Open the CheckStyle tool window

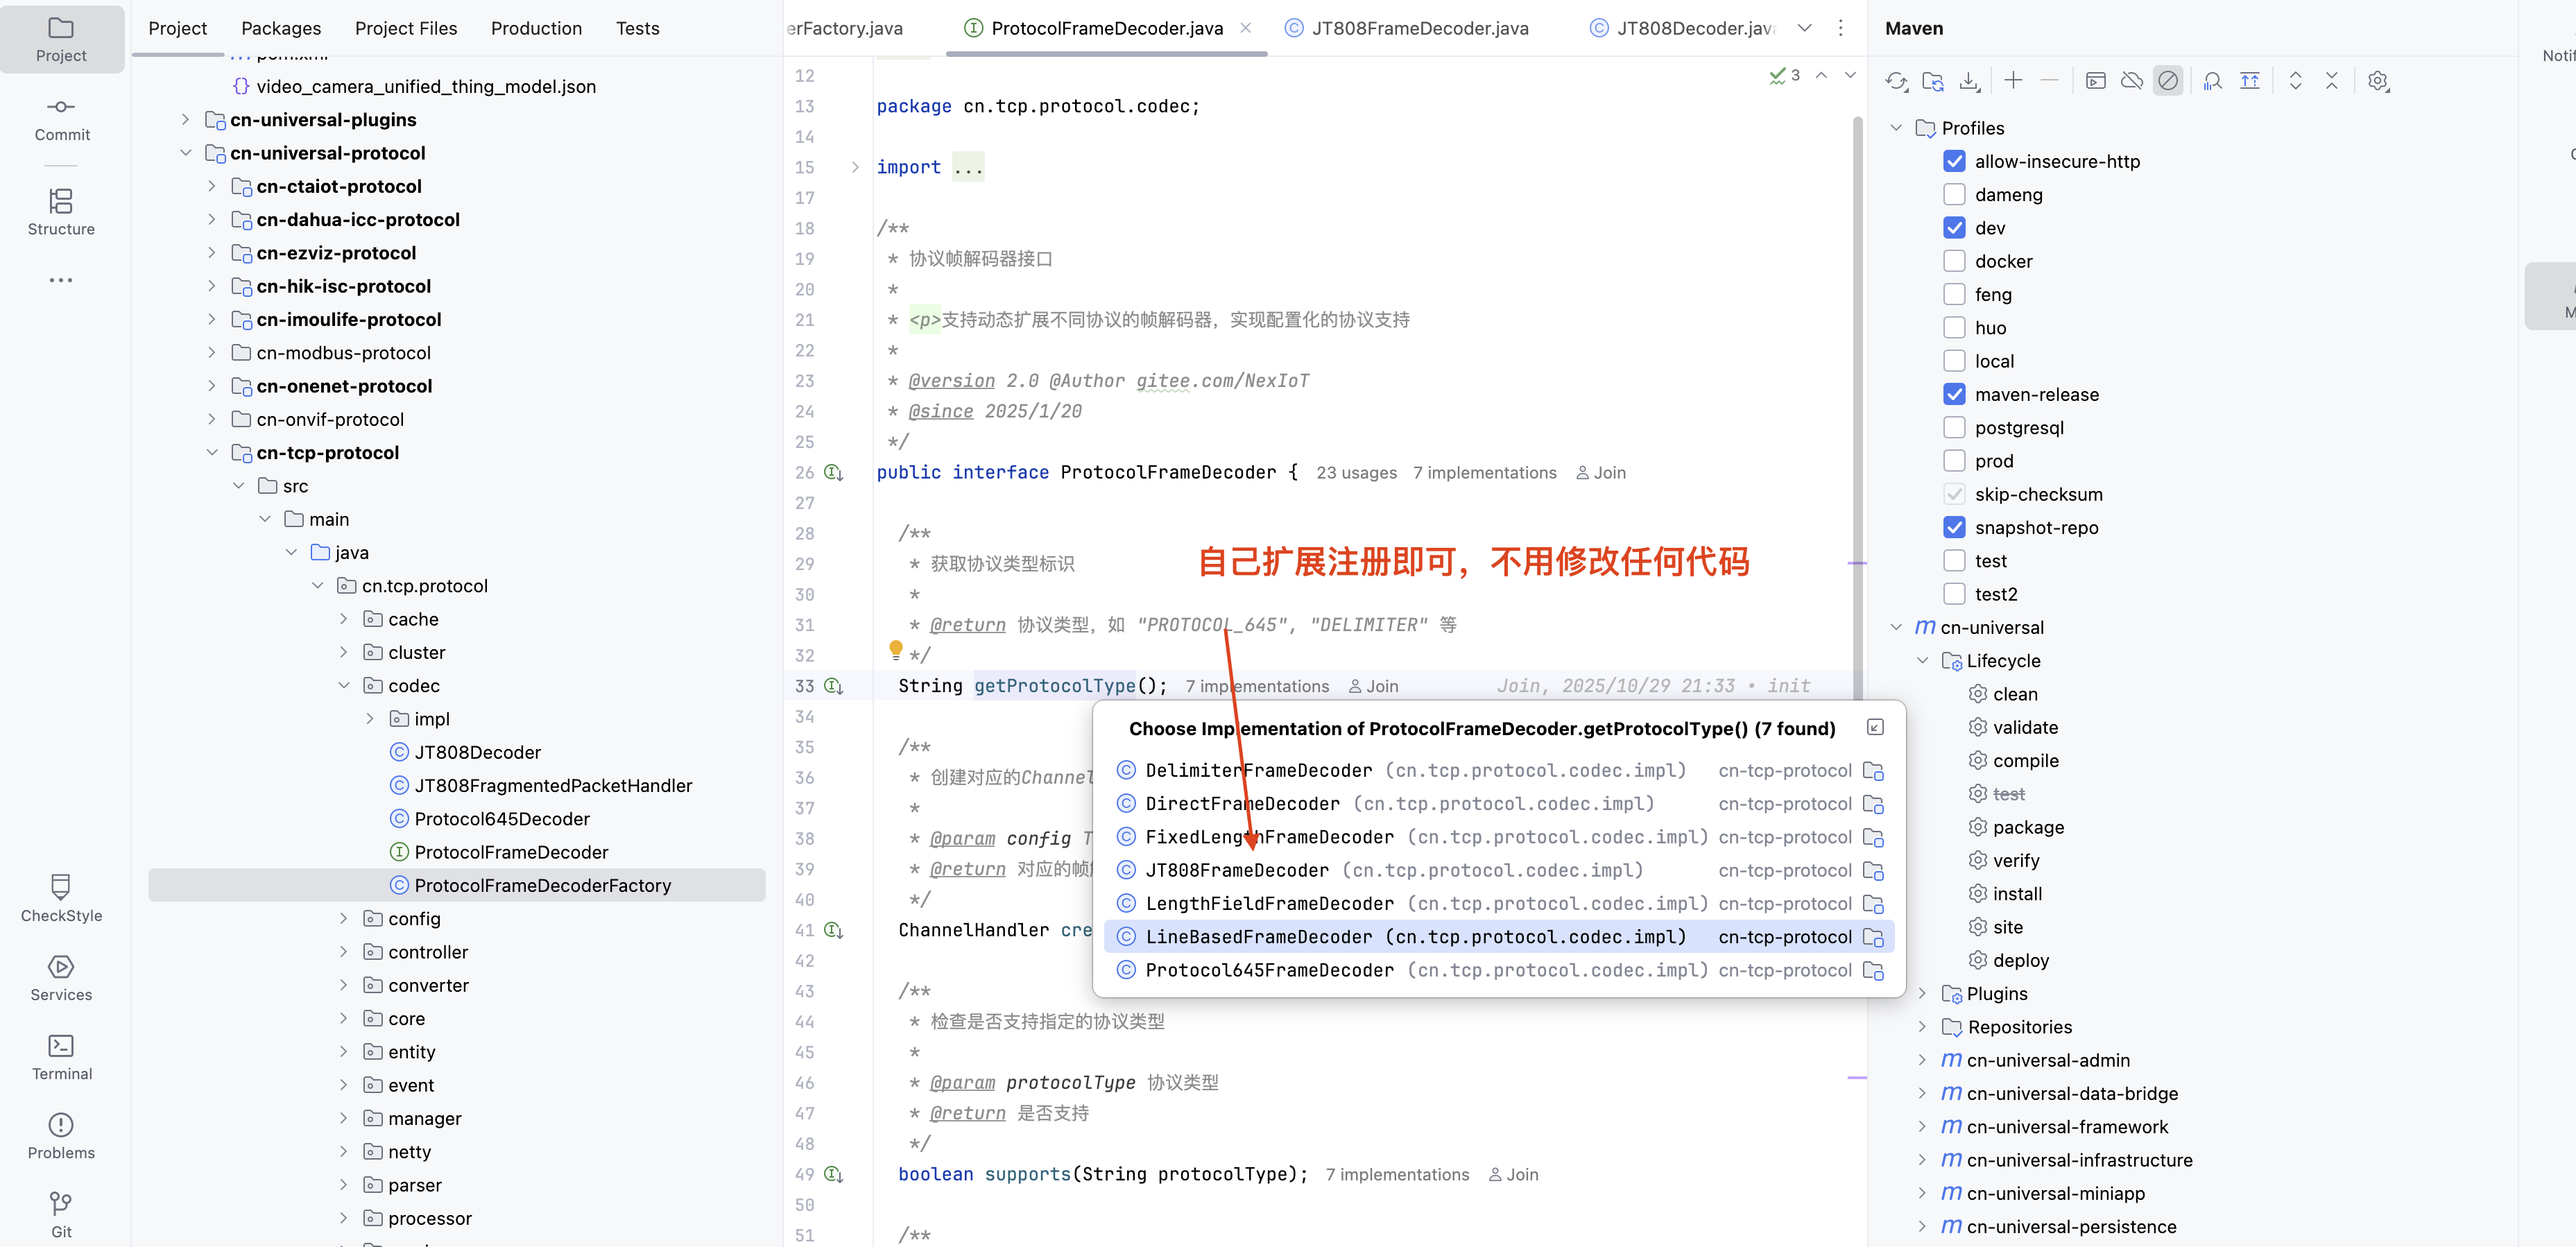pyautogui.click(x=61, y=898)
